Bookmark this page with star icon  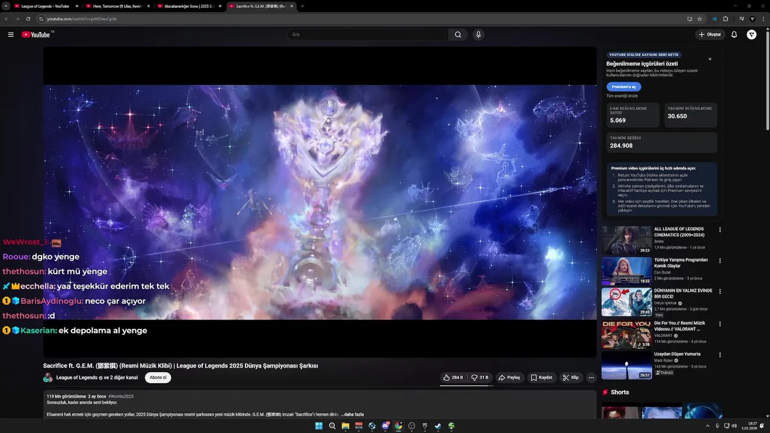(700, 19)
